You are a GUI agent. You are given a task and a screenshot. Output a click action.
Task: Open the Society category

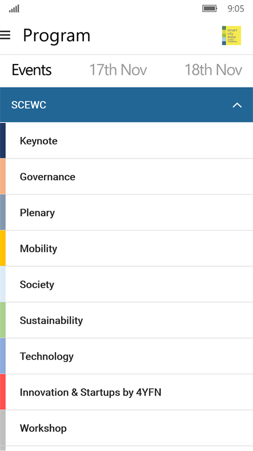127,284
